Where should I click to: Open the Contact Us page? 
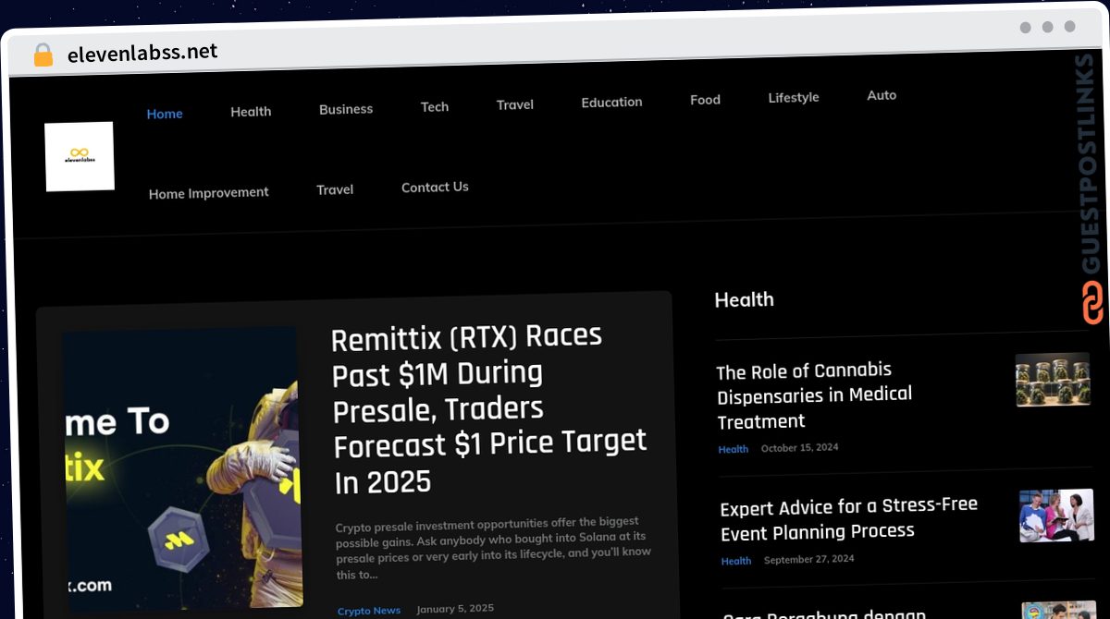[435, 187]
